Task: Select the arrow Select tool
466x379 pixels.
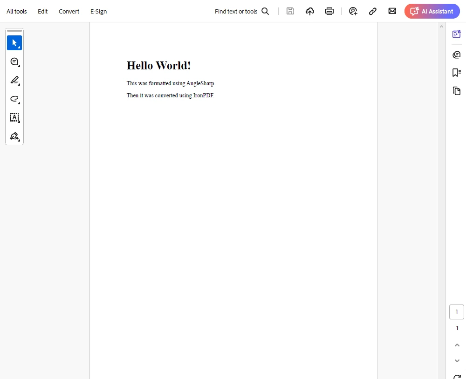Action: (14, 43)
